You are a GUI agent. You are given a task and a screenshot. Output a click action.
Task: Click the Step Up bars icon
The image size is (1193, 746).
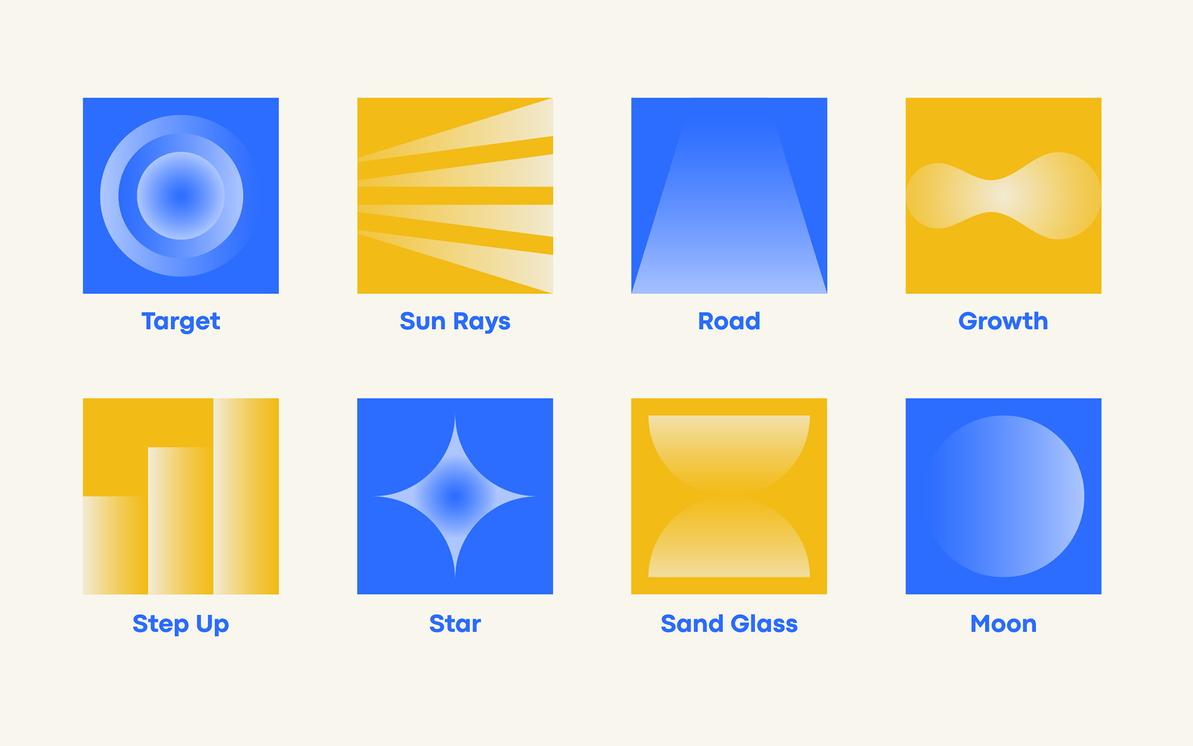[x=181, y=496]
